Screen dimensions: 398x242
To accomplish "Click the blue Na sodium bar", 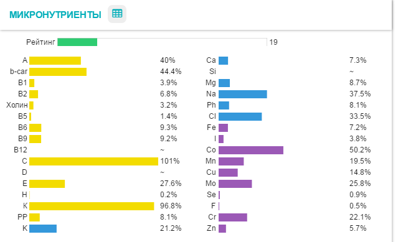I will click(x=243, y=94).
